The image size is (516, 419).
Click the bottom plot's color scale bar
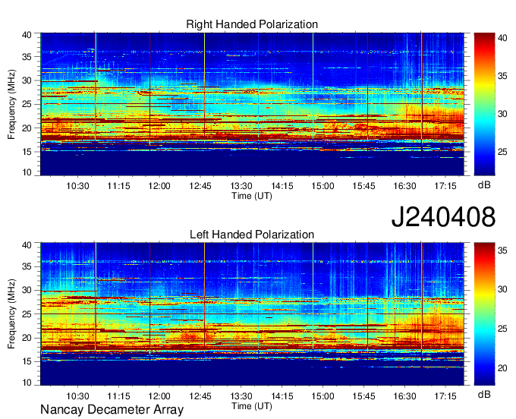tap(484, 314)
